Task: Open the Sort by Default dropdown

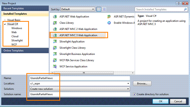Action: coord(78,9)
